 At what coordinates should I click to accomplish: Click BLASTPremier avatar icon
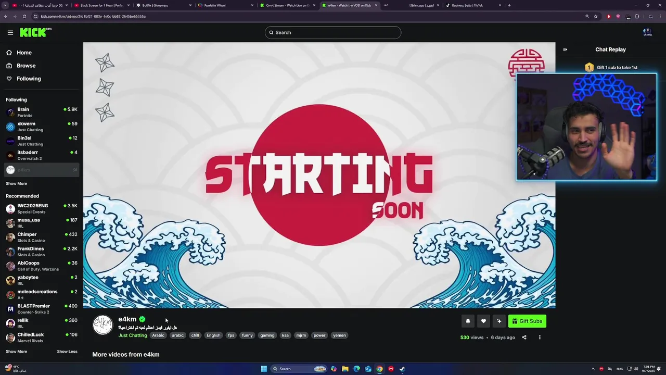[x=10, y=309]
